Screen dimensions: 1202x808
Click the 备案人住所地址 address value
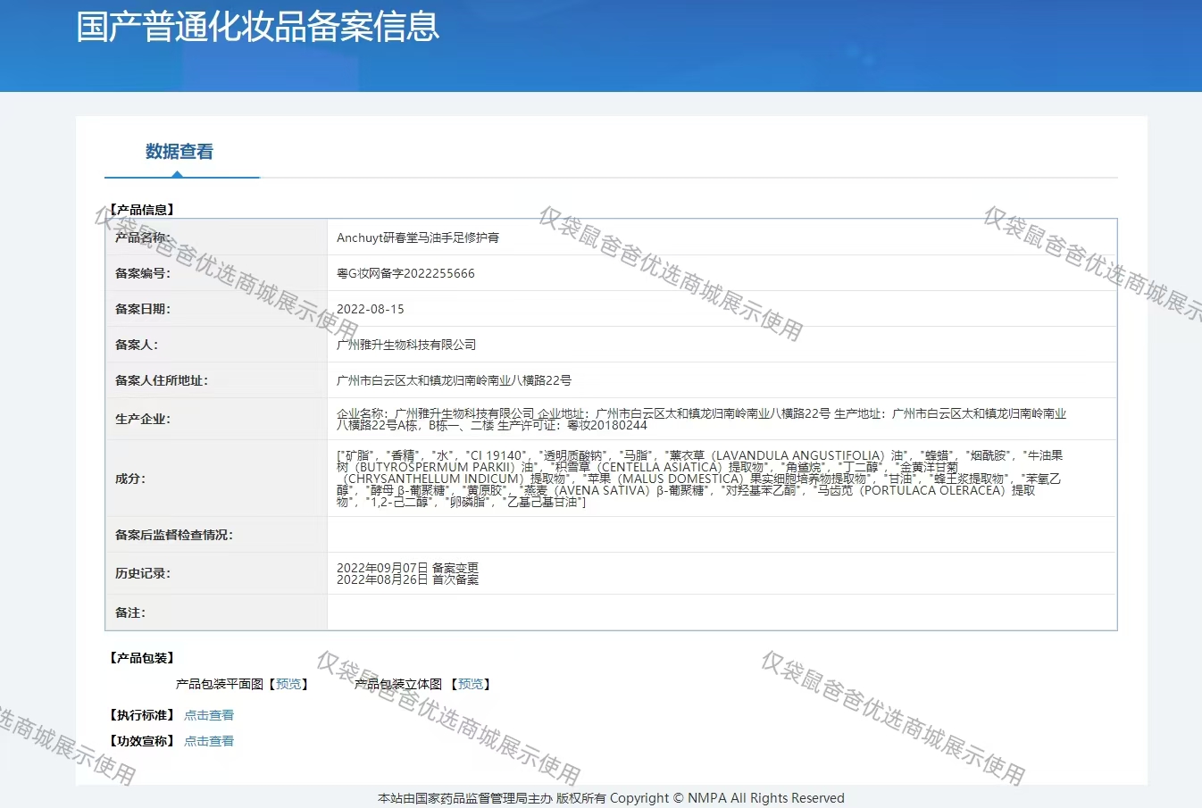point(454,380)
